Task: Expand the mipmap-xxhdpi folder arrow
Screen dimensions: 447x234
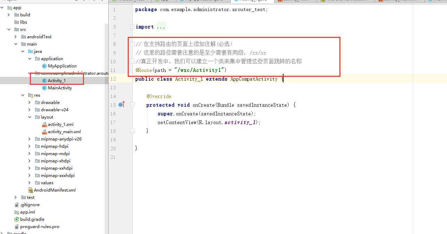Action: coord(29,168)
